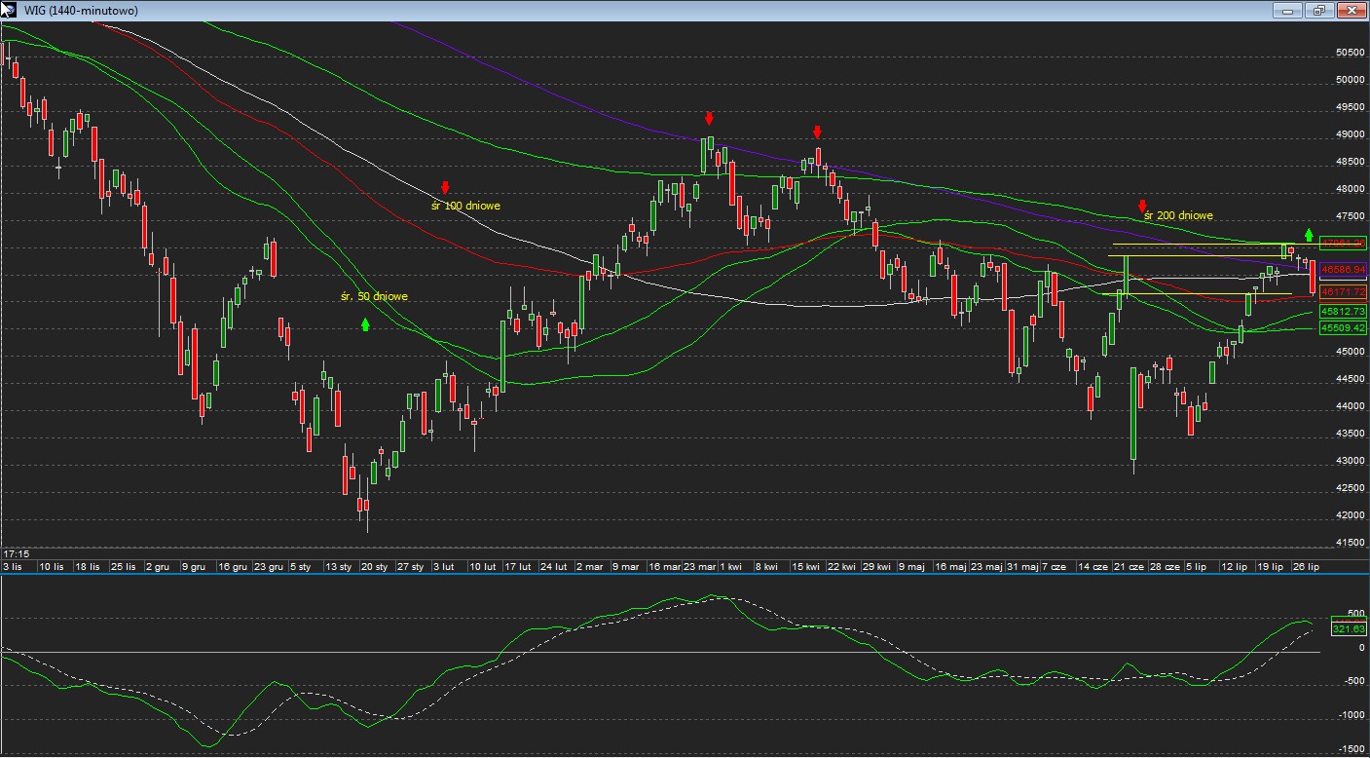This screenshot has height=758, width=1370.
Task: Minimize the WIG chart window
Action: pyautogui.click(x=1288, y=10)
